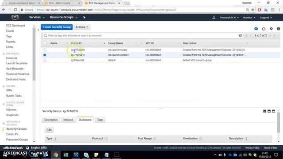Click the pin shortcut icon in navbar
The width and height of the screenshot is (283, 159).
pos(84,17)
